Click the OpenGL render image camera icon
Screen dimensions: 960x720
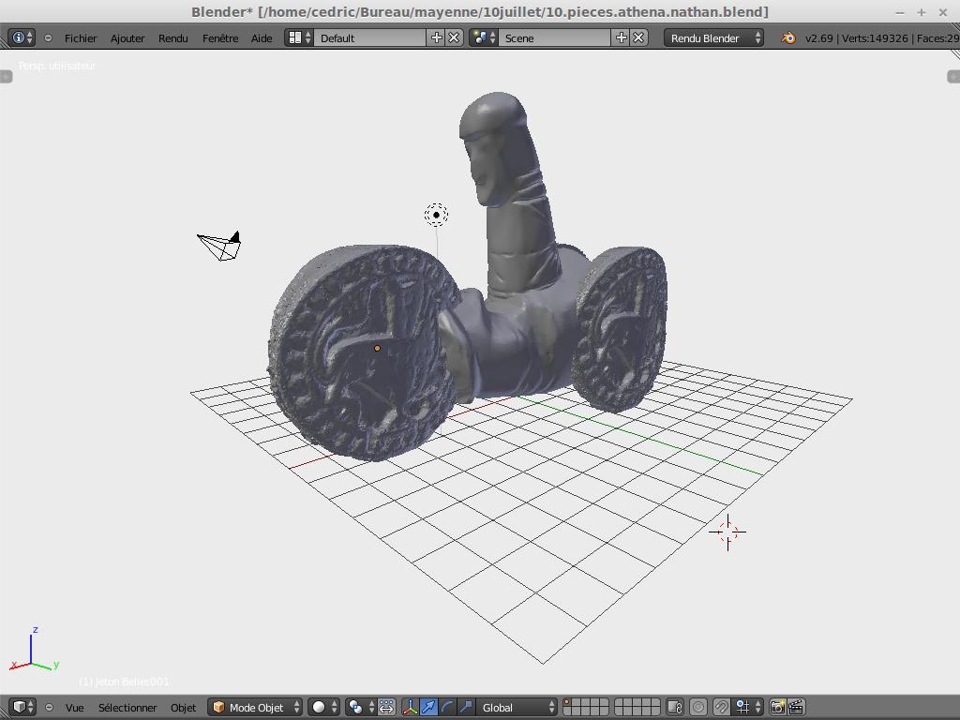click(x=777, y=708)
